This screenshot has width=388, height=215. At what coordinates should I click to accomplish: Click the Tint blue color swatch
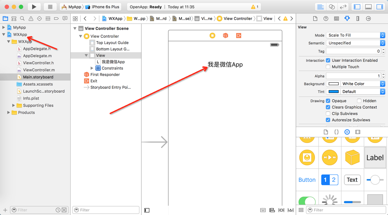pyautogui.click(x=333, y=92)
